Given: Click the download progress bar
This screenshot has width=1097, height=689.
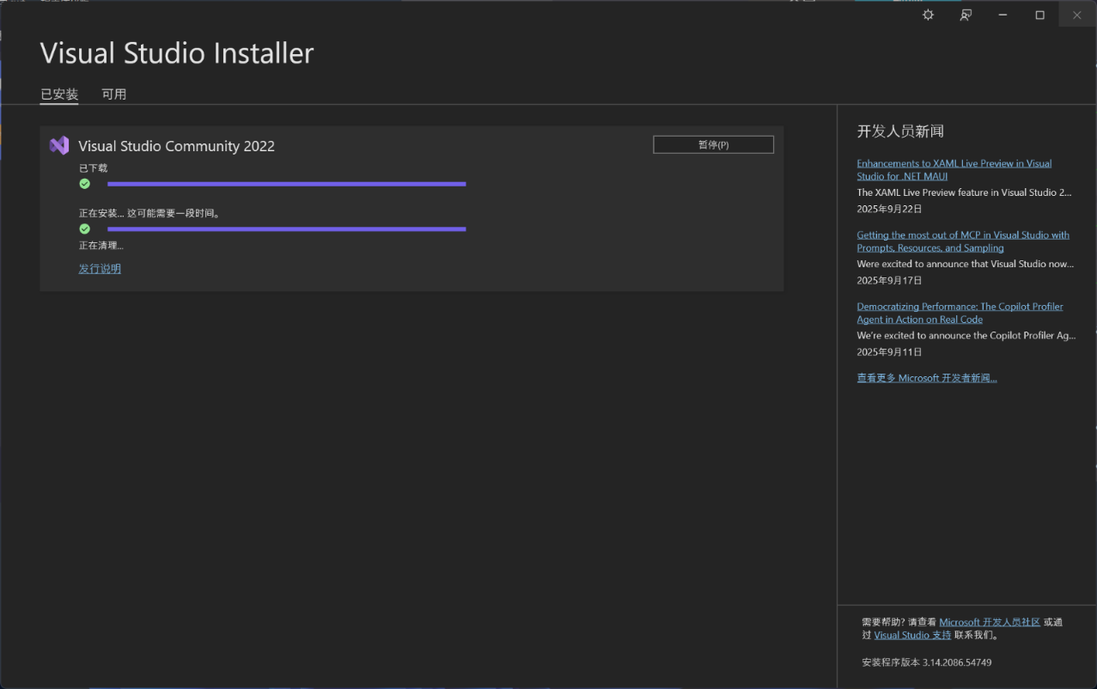Looking at the screenshot, I should (x=286, y=184).
